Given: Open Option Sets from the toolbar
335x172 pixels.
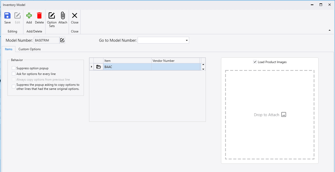Looking at the screenshot, I should point(52,18).
